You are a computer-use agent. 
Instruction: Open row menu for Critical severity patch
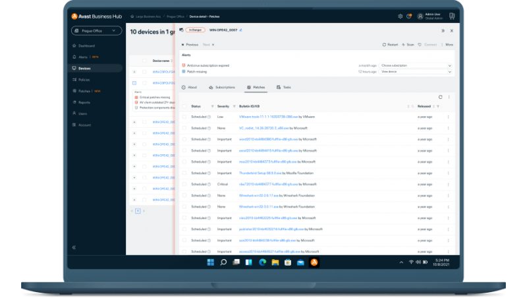448,185
